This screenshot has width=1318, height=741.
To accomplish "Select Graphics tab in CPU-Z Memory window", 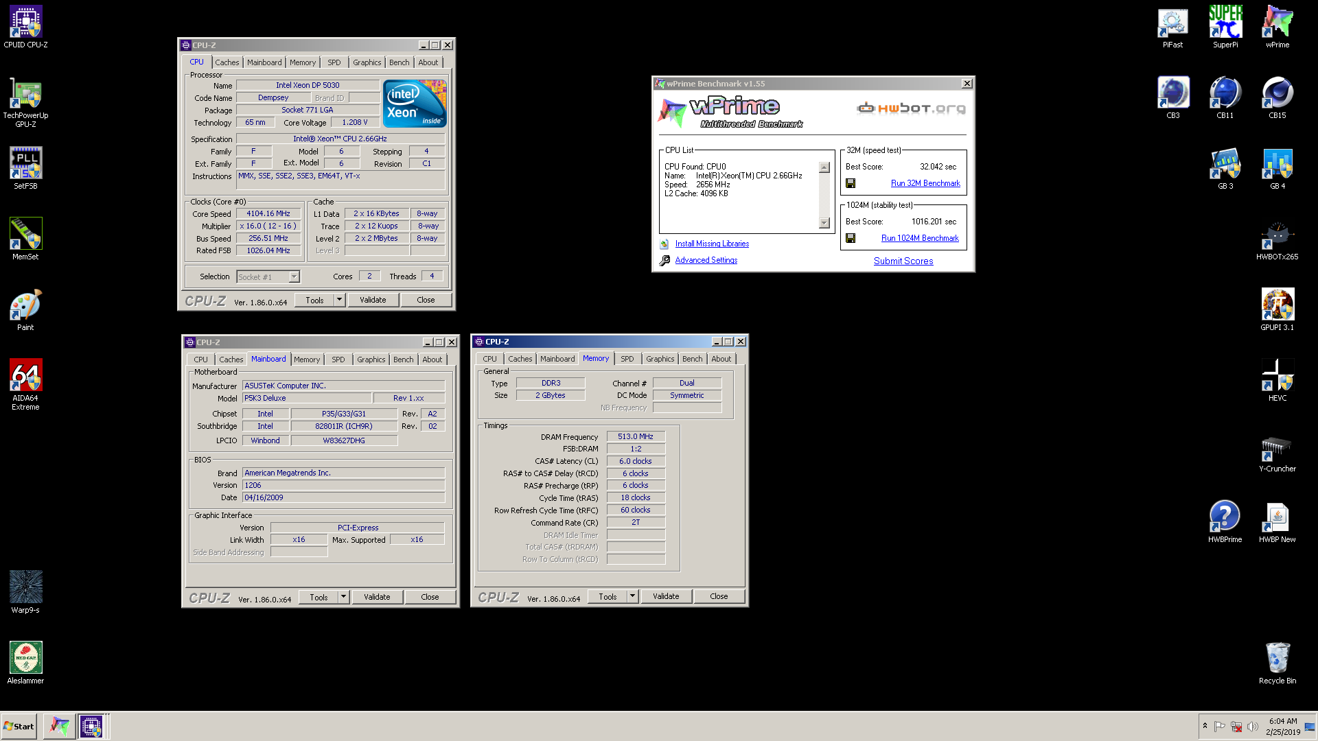I will [660, 359].
